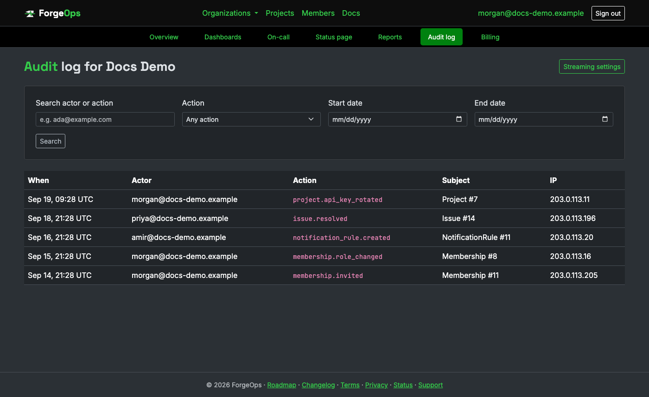Open the End date calendar picker icon
649x397 pixels.
click(x=605, y=119)
